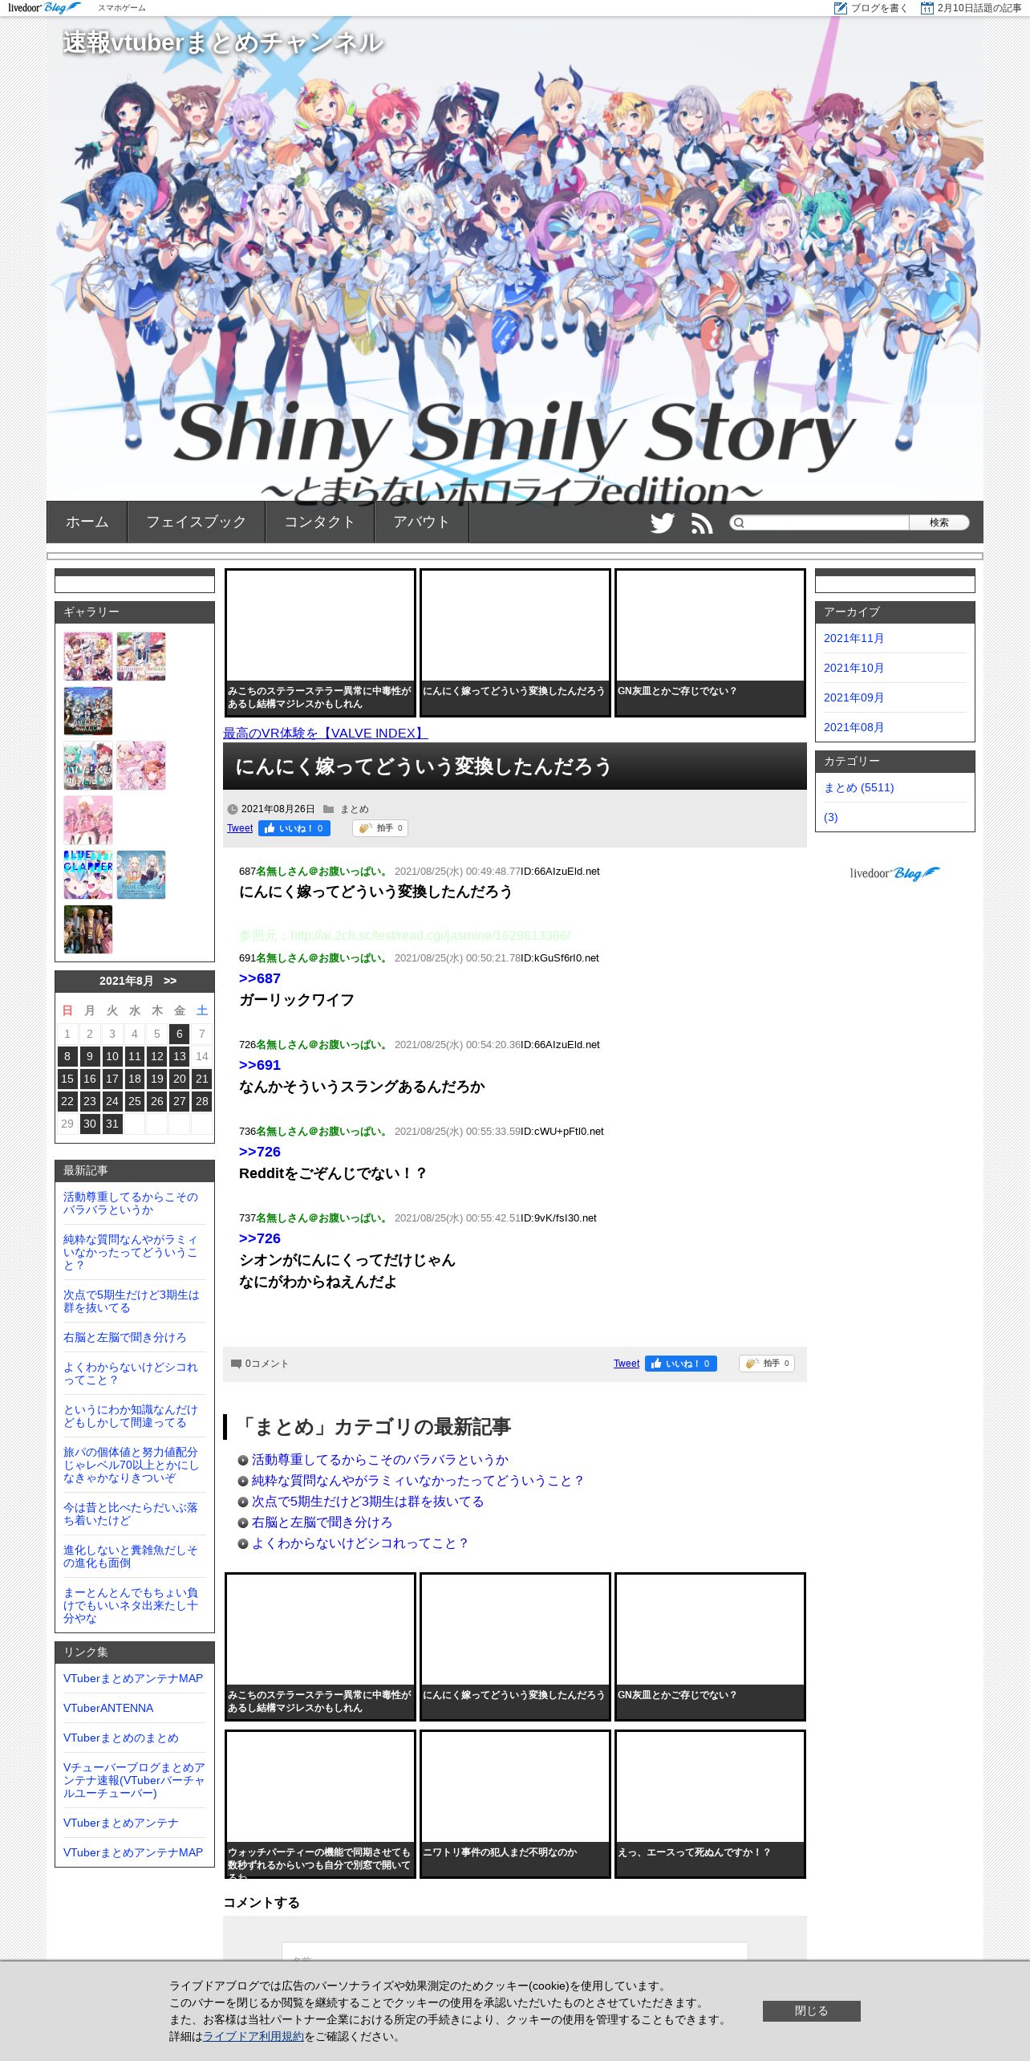Open the ライブドア利用規約 link
The width and height of the screenshot is (1030, 2061).
tap(253, 2036)
